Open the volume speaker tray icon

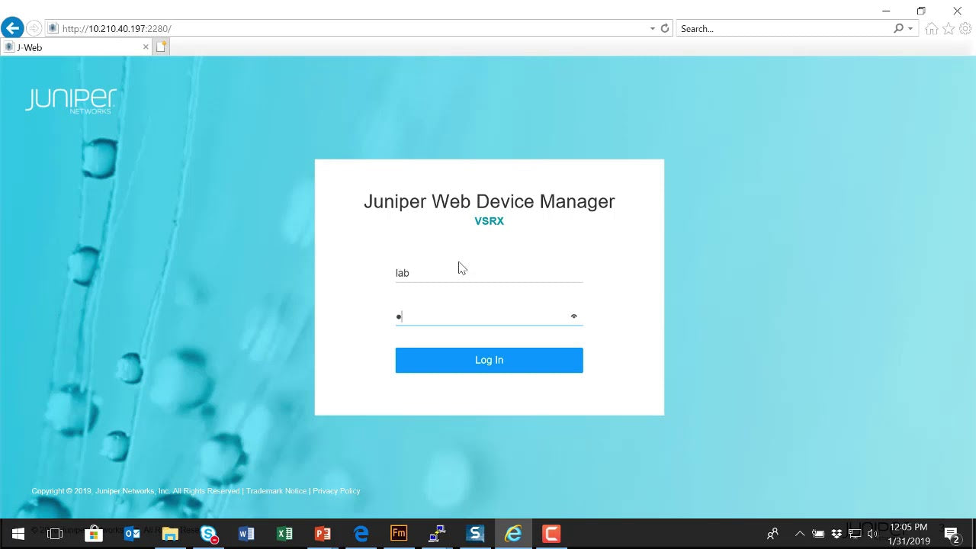point(872,534)
